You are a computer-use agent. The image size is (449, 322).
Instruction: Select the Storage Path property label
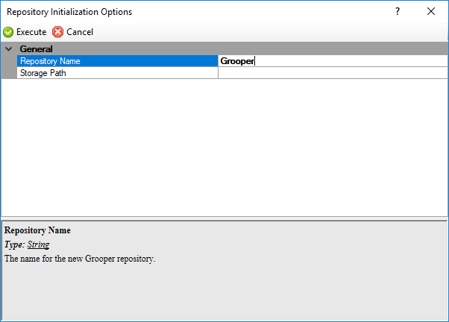[43, 73]
